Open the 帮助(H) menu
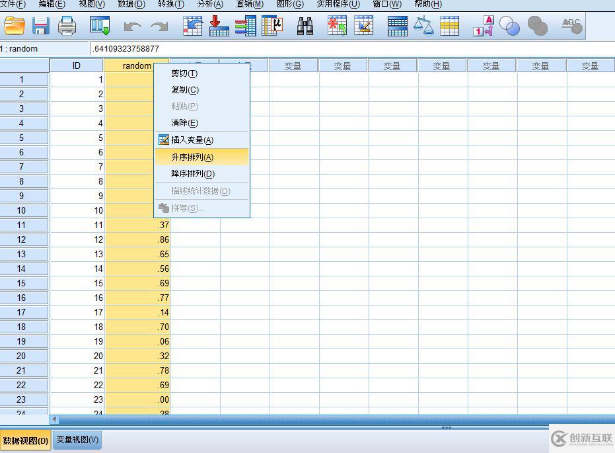The width and height of the screenshot is (615, 453). (x=428, y=5)
